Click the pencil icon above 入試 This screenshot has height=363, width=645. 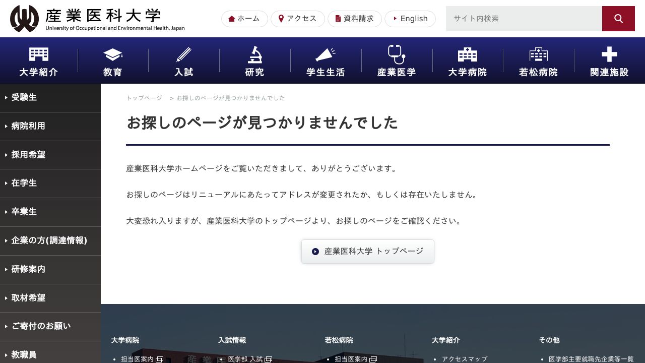[183, 54]
